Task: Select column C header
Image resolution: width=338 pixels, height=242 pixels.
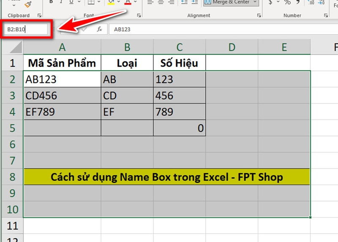Action: point(180,47)
